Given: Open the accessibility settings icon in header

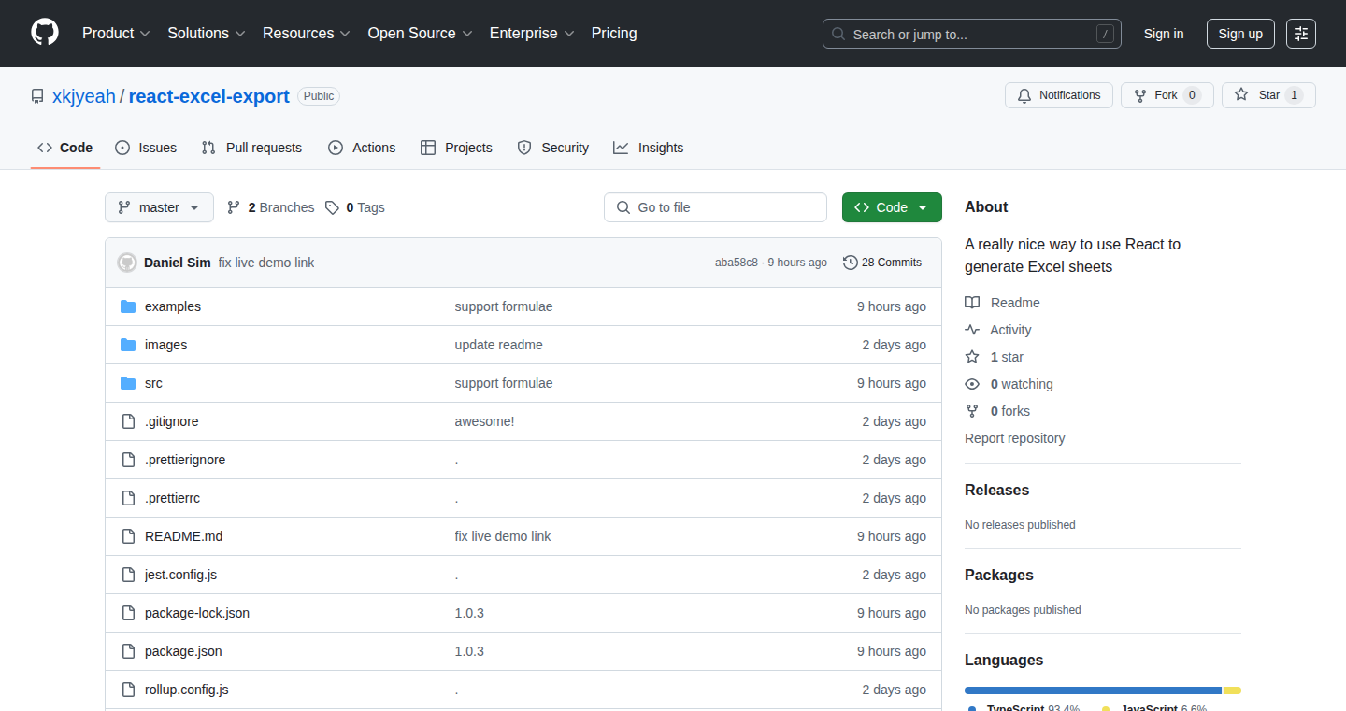Looking at the screenshot, I should pyautogui.click(x=1301, y=34).
